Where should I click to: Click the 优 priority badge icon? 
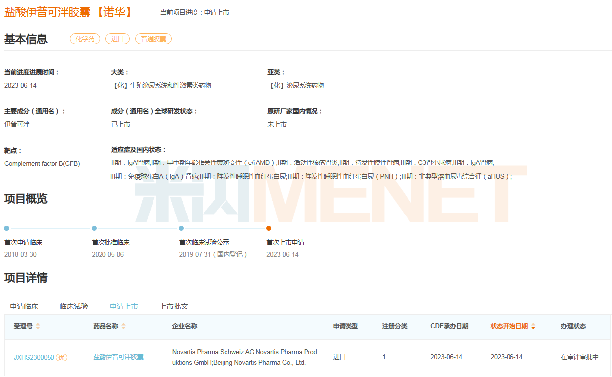[61, 357]
